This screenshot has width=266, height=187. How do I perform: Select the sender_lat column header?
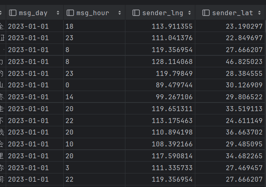coord(230,13)
